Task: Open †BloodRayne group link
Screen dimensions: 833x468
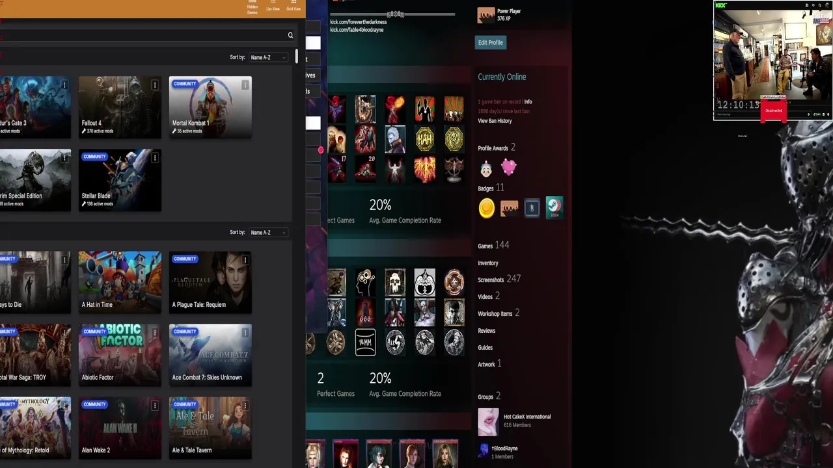Action: [504, 448]
